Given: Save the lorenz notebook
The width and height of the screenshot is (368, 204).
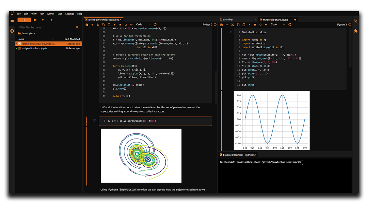Looking at the screenshot, I should point(87,24).
